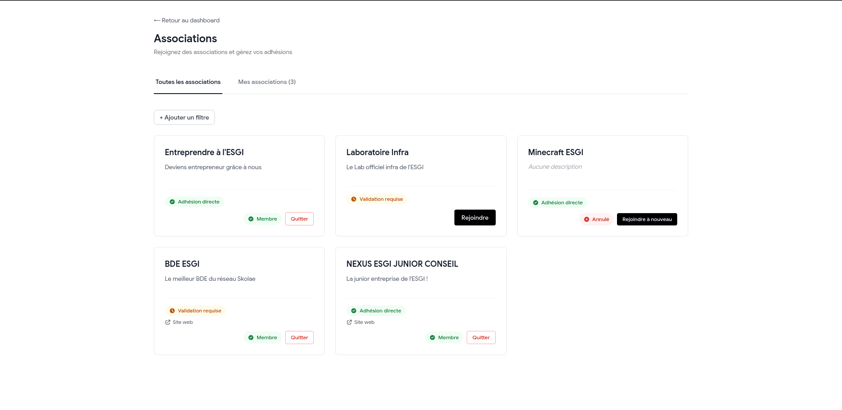Open the Site web link of NEXUS ESGI
This screenshot has height=410, width=842.
(364, 322)
